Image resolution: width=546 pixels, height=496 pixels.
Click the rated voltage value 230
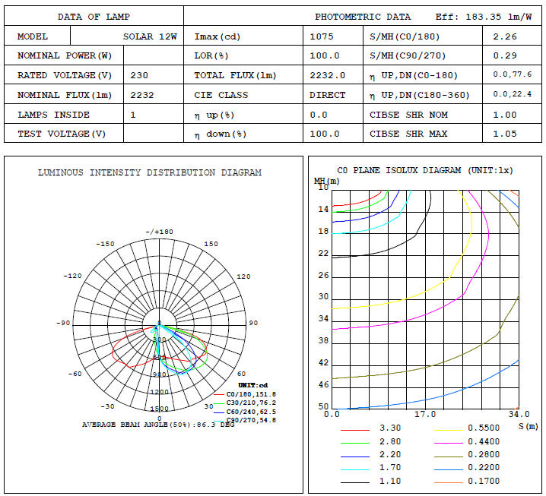(139, 75)
